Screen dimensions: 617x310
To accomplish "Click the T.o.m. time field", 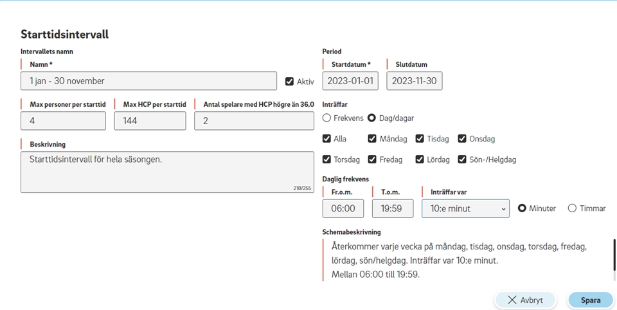I will pos(393,208).
